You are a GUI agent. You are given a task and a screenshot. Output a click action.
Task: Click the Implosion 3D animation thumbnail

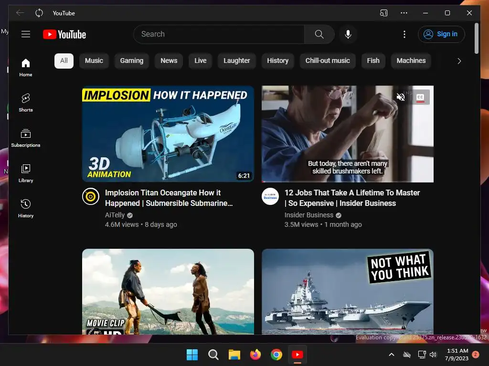(x=168, y=134)
